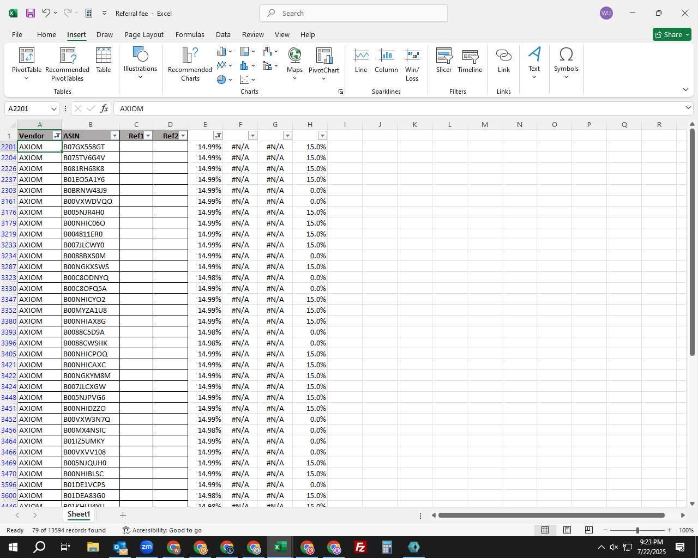Open Charts dialog launcher

pyautogui.click(x=341, y=92)
